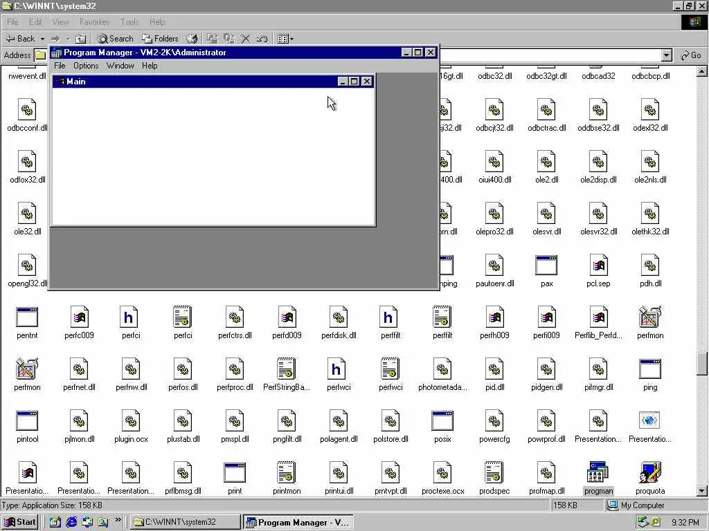Select the opengl32.dll file icon
Viewport: 709px width, 531px height.
tap(27, 265)
